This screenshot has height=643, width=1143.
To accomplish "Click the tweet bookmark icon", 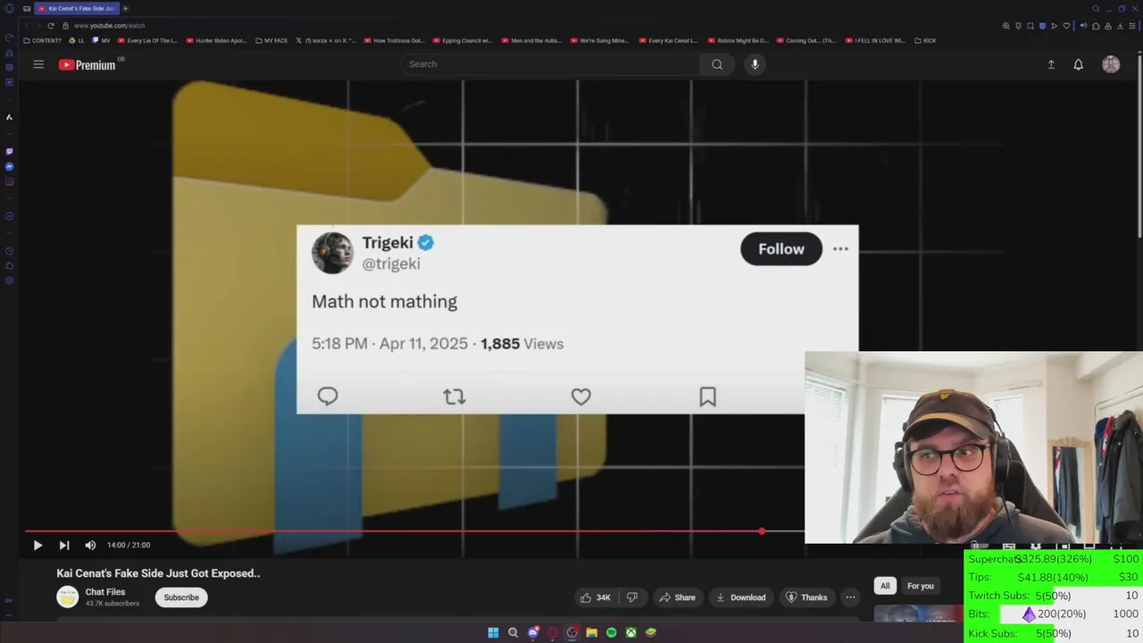I will pyautogui.click(x=708, y=397).
